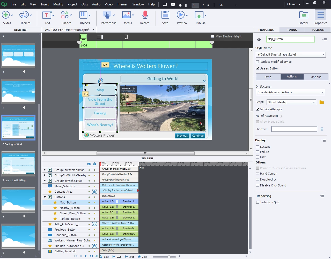Viewport: 331px width, 259px height.
Task: Click the mail envelope icon in menu bar
Action: [173, 5]
